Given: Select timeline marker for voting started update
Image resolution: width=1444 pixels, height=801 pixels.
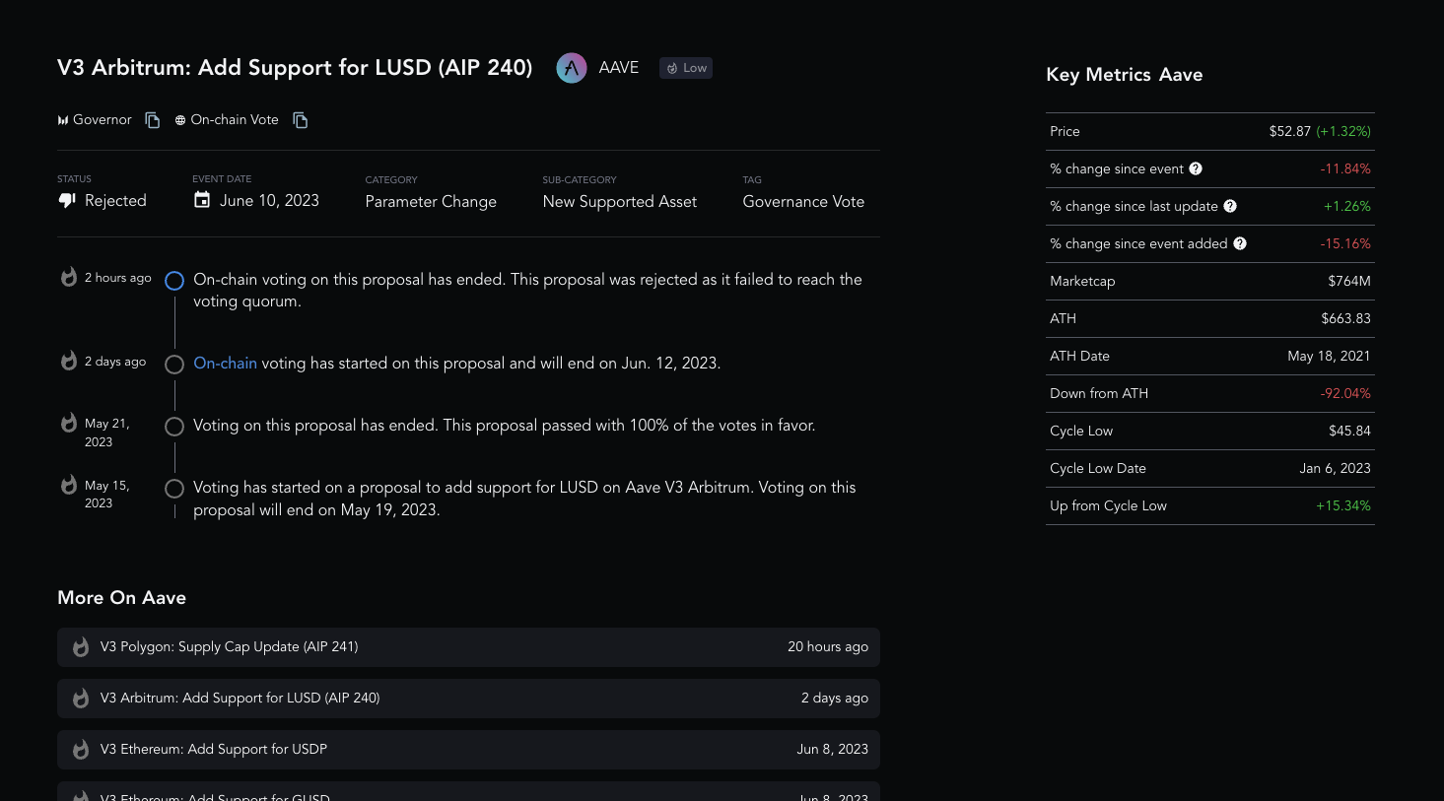Looking at the screenshot, I should click(x=174, y=365).
